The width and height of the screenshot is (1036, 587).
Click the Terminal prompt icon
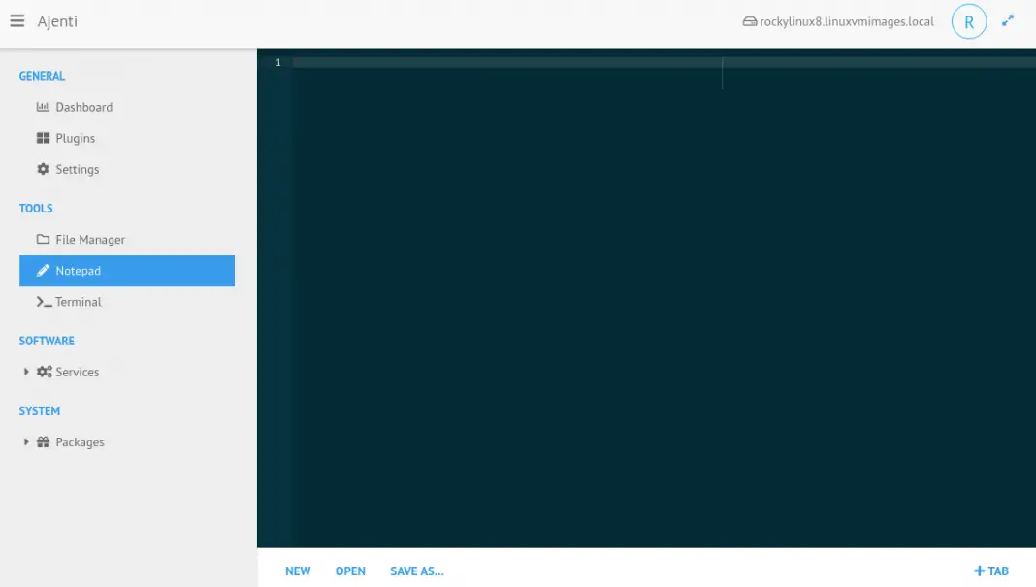click(x=43, y=302)
